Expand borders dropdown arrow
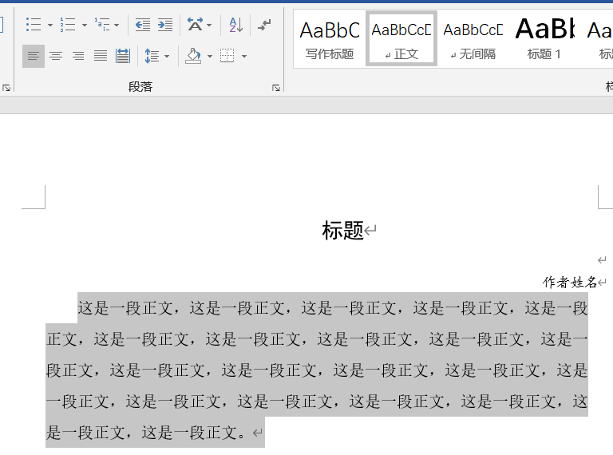Screen dimensions: 613x455 pos(244,56)
